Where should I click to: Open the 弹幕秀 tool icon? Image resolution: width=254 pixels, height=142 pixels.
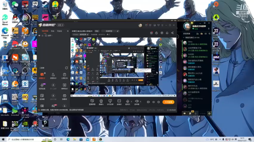click(64, 97)
